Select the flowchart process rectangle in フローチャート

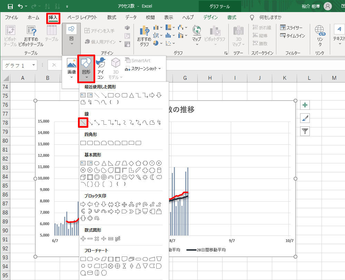(x=83, y=259)
